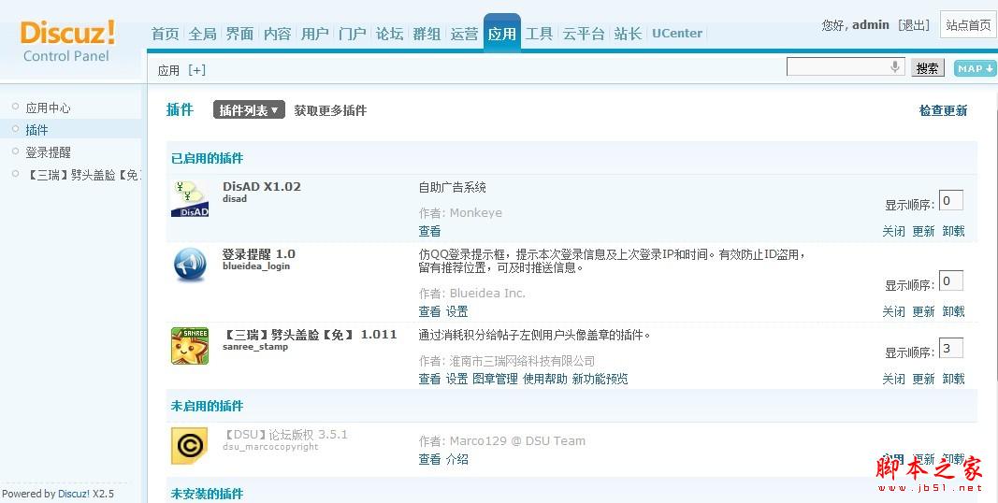Open 应用中心 in the sidebar
Image resolution: width=998 pixels, height=503 pixels.
[x=48, y=108]
